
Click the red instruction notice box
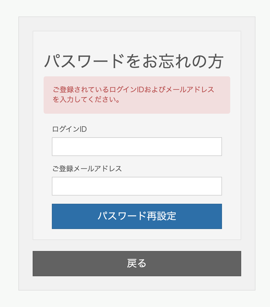[x=137, y=95]
